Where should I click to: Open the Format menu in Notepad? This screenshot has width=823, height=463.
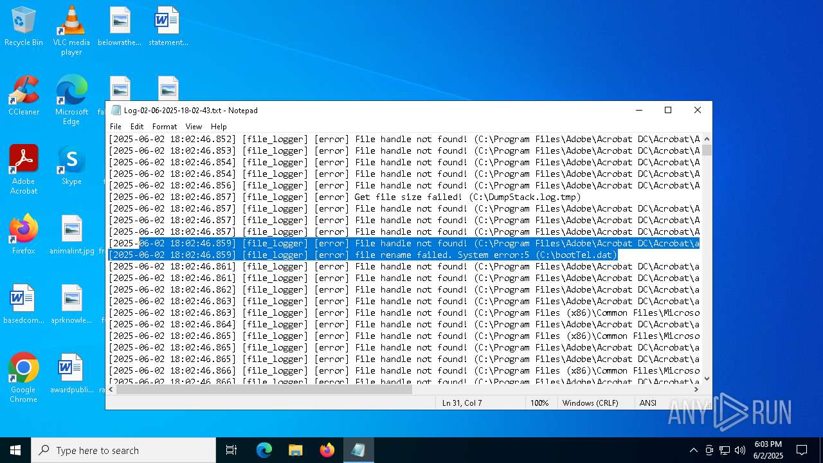coord(165,127)
